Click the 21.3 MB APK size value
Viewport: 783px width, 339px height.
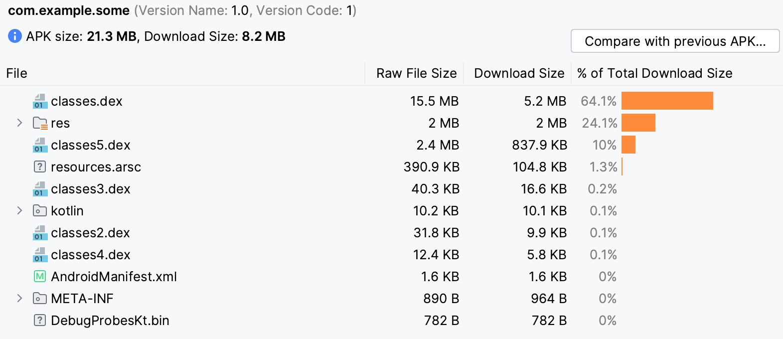112,36
